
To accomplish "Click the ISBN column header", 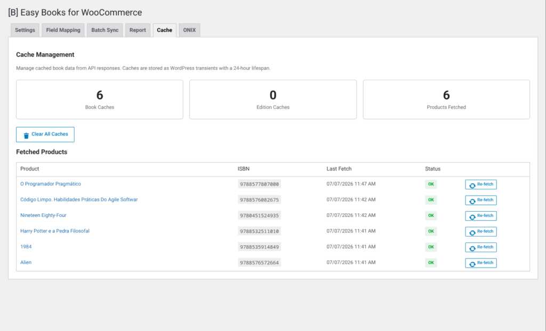I will coord(243,169).
